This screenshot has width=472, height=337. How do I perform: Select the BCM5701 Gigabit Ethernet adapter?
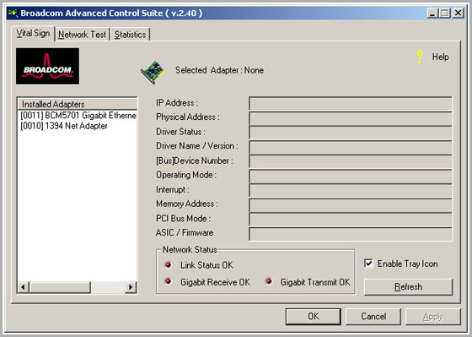(x=78, y=115)
